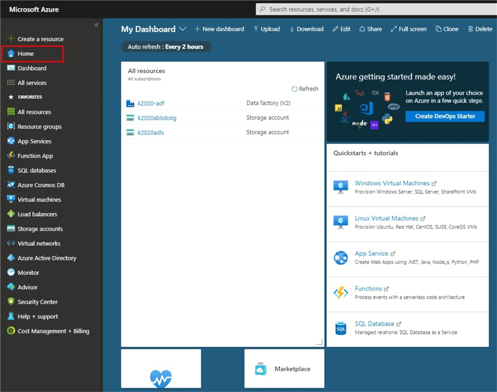Open the k2020adls resource link
Screen dimensions: 497x392
click(x=151, y=132)
